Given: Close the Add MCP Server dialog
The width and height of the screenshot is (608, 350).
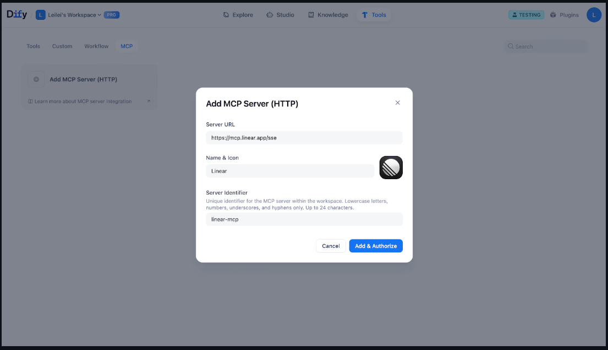Looking at the screenshot, I should tap(397, 103).
